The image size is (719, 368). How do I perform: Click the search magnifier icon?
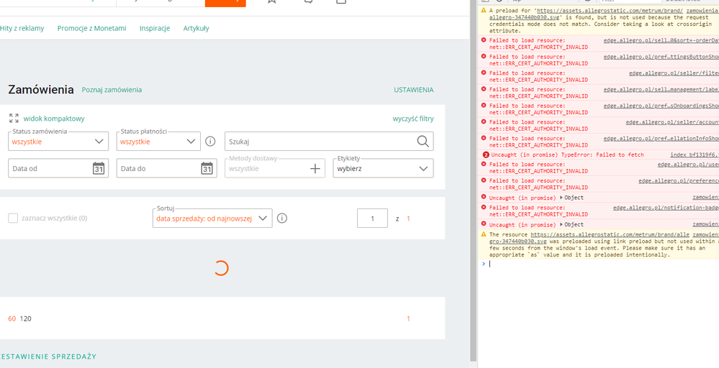423,142
